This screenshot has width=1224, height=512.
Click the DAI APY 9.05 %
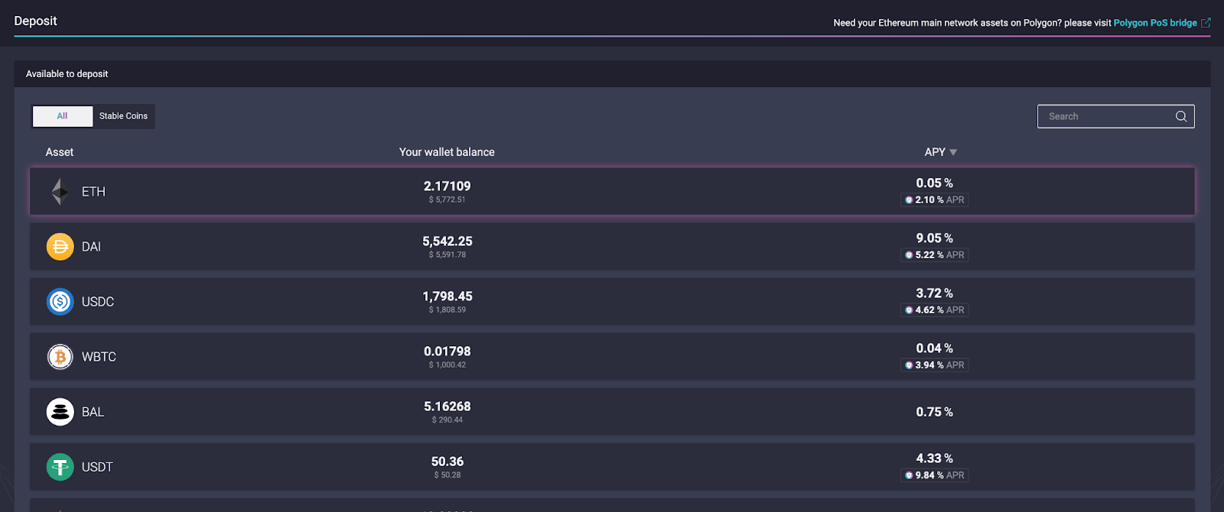(x=934, y=238)
